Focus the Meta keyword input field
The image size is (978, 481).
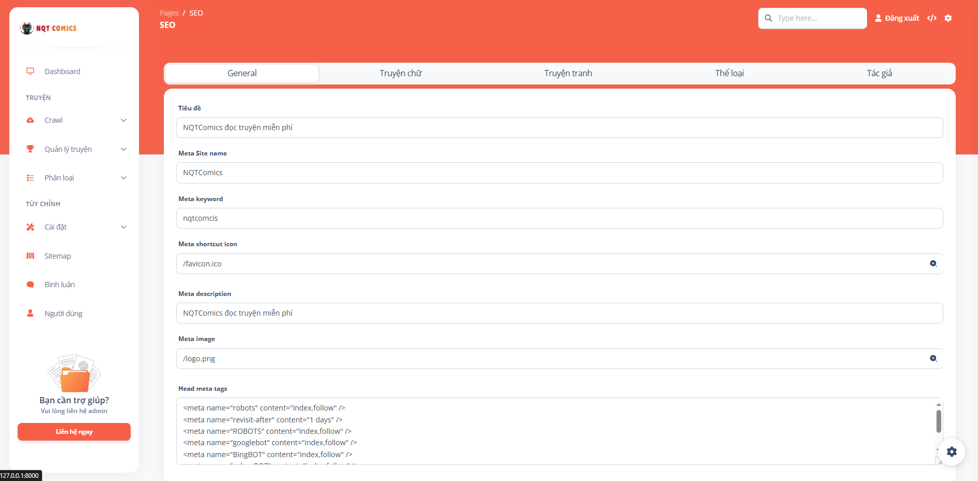point(559,218)
